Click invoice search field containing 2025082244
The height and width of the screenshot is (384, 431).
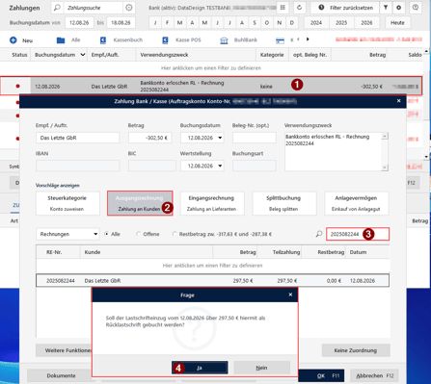[x=358, y=234]
